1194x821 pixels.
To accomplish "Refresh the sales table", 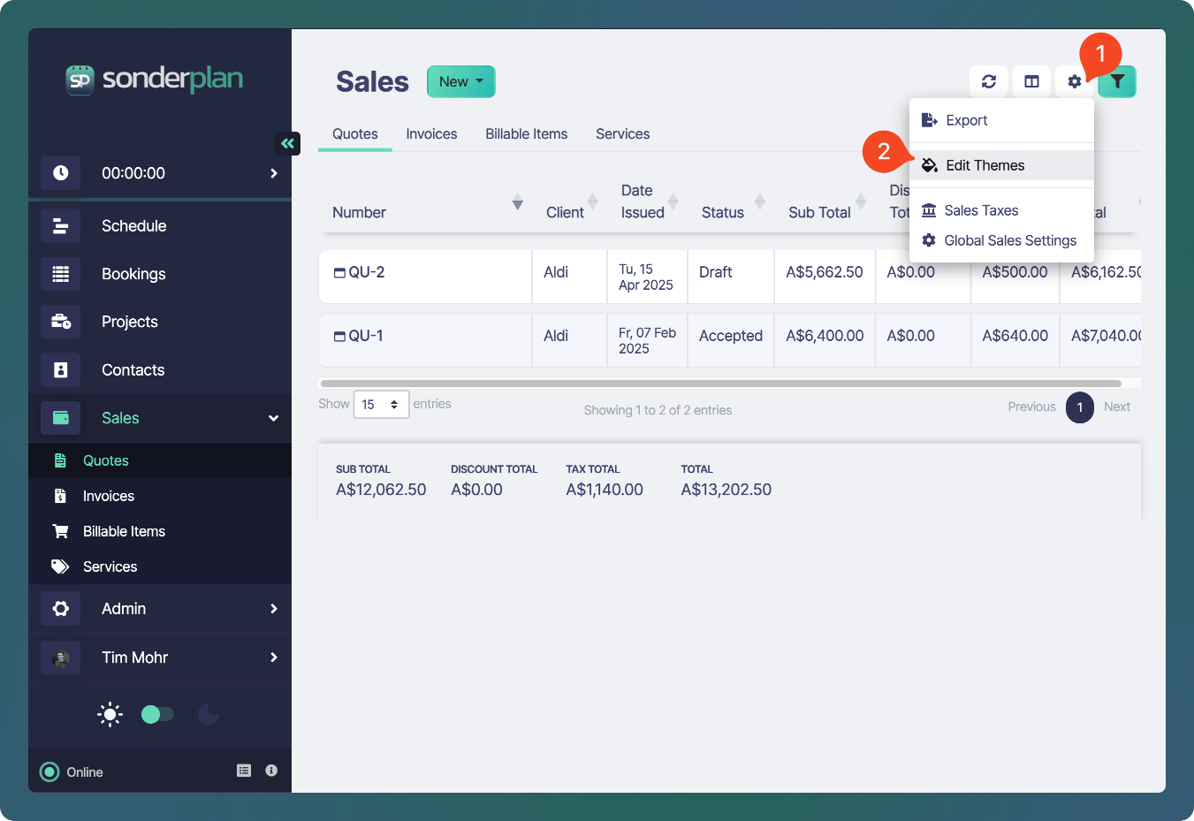I will coord(989,81).
